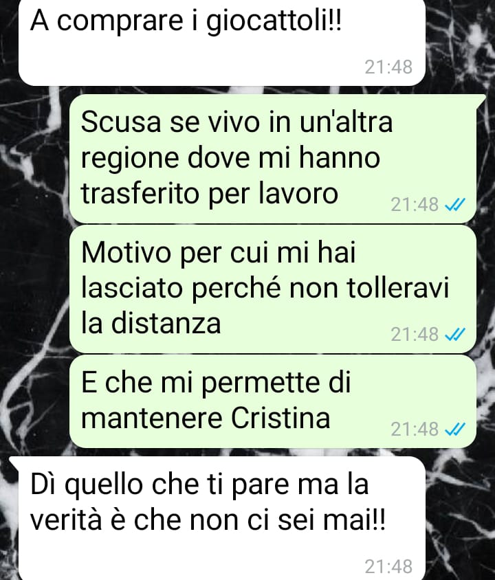The image size is (495, 580).
Task: Select the 'Scusa se vivo in un'altra regione' message
Action: click(x=273, y=158)
